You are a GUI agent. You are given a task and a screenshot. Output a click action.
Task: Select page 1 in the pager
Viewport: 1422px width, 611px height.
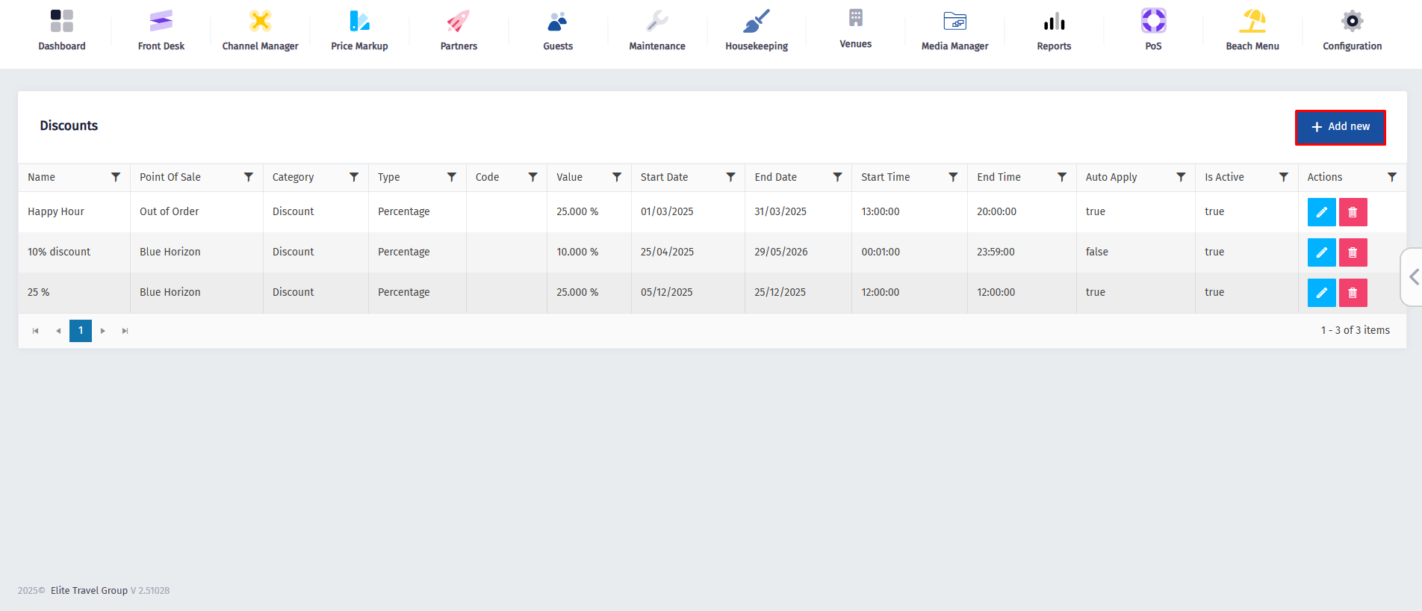point(81,330)
